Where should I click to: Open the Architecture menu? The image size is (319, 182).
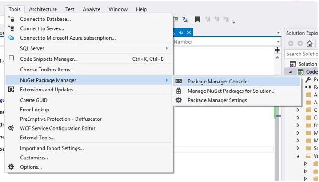click(43, 9)
